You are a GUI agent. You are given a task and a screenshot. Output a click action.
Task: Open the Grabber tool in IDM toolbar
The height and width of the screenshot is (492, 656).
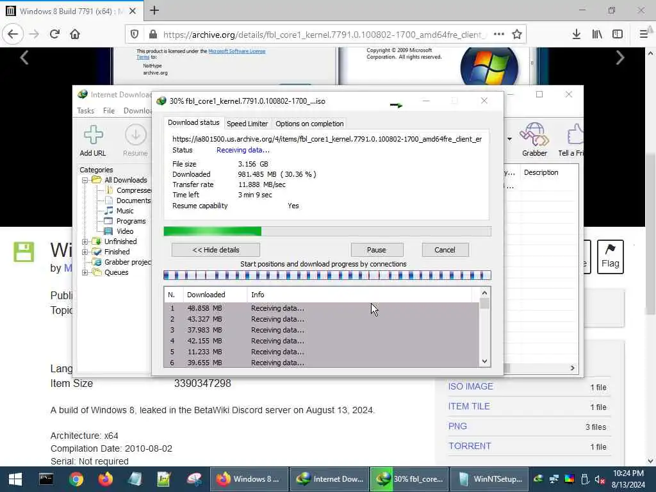tap(534, 140)
